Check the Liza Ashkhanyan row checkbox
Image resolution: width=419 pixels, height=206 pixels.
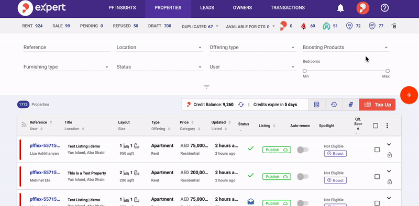pos(377,150)
